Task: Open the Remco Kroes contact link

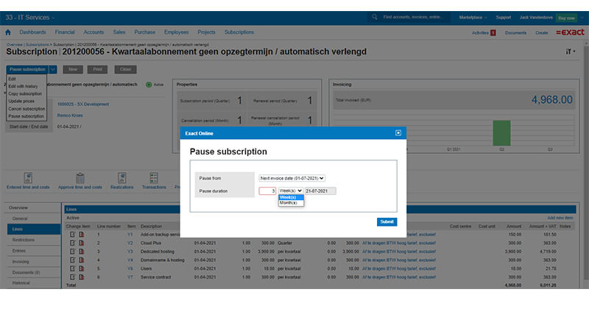Action: point(70,115)
